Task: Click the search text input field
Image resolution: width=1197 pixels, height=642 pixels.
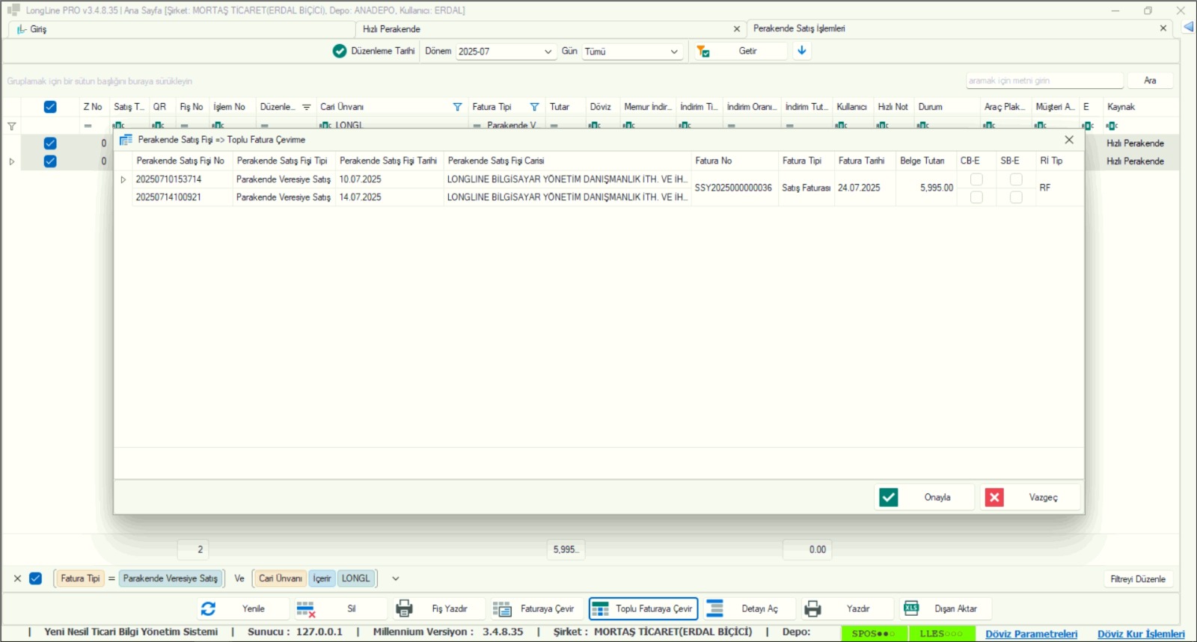Action: click(x=1044, y=81)
